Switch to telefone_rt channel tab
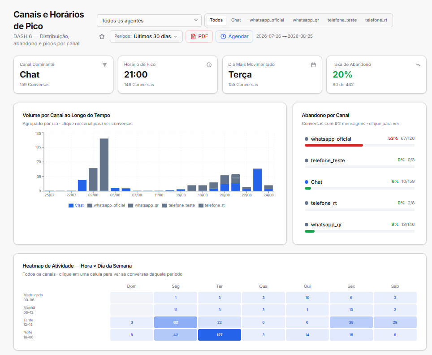432x355 pixels. [376, 20]
